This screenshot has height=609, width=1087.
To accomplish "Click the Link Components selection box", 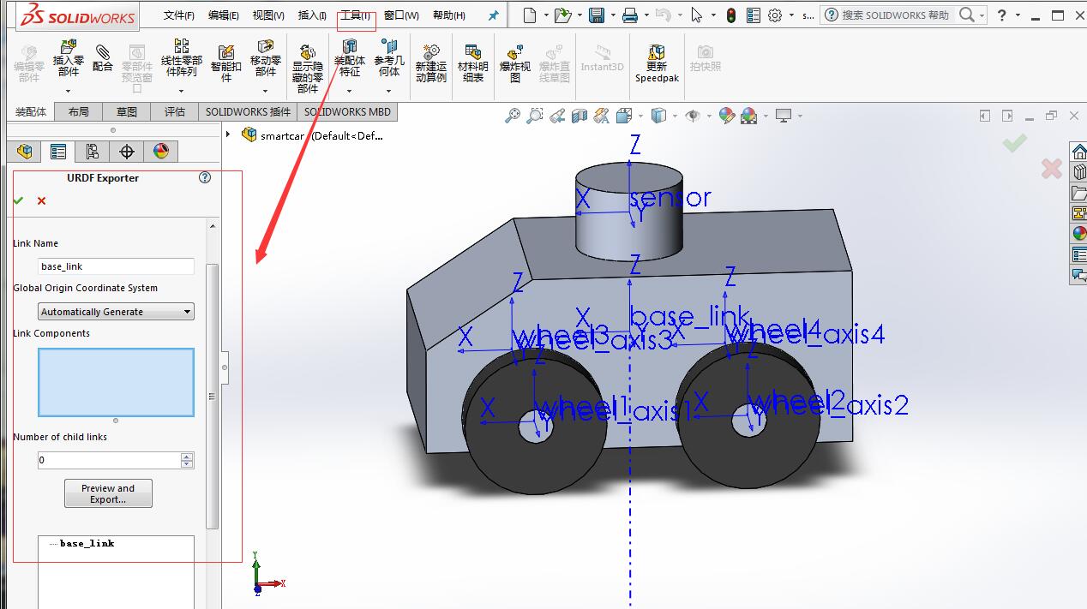I will pos(116,382).
